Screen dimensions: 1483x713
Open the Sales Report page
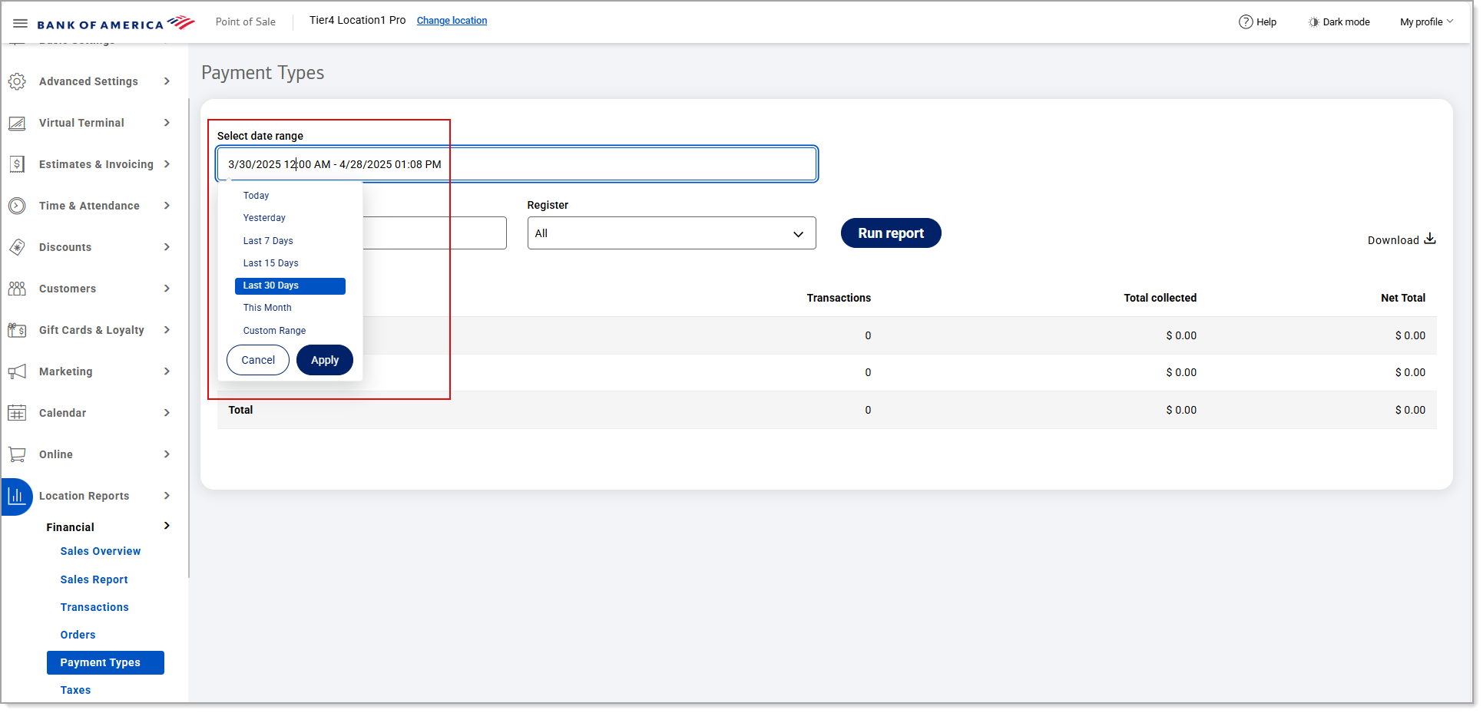[x=94, y=579]
